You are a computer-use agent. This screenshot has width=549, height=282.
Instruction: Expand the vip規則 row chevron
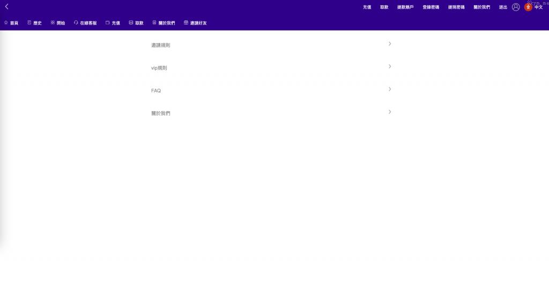390,66
